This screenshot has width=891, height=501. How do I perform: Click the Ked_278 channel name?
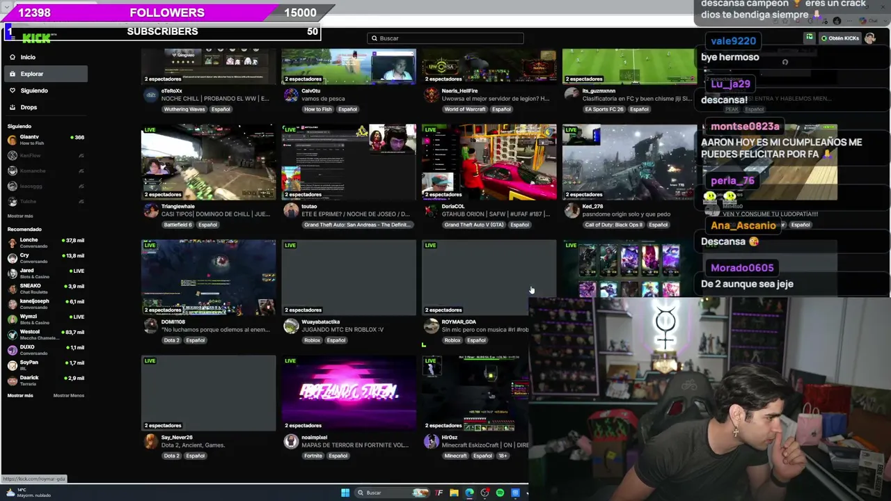coord(594,207)
